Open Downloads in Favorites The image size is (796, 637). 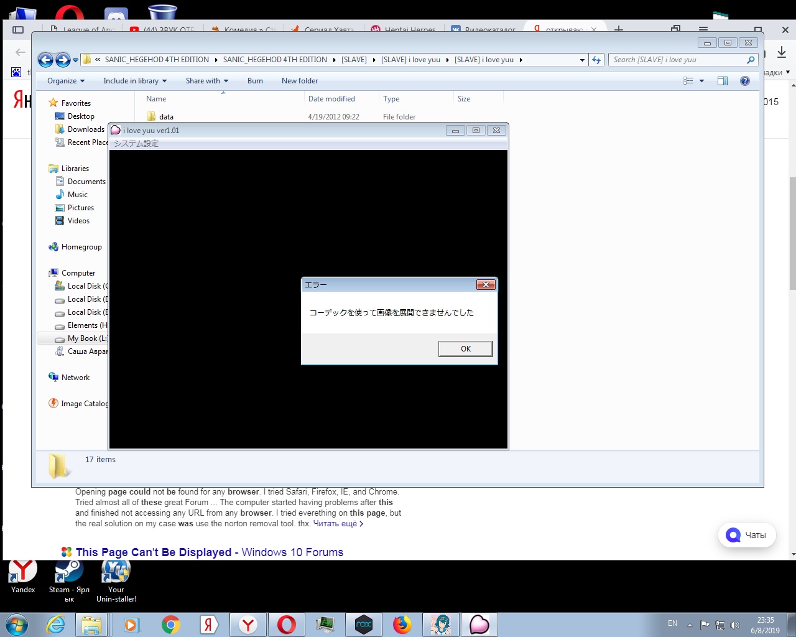86,129
